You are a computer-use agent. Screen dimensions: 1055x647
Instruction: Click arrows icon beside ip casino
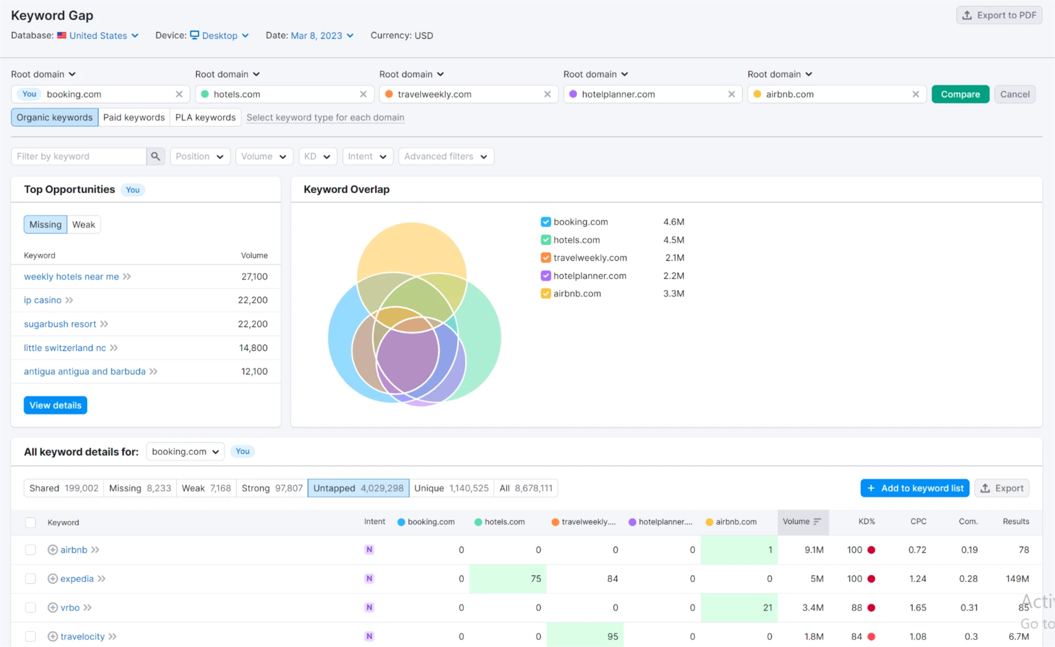click(x=70, y=300)
